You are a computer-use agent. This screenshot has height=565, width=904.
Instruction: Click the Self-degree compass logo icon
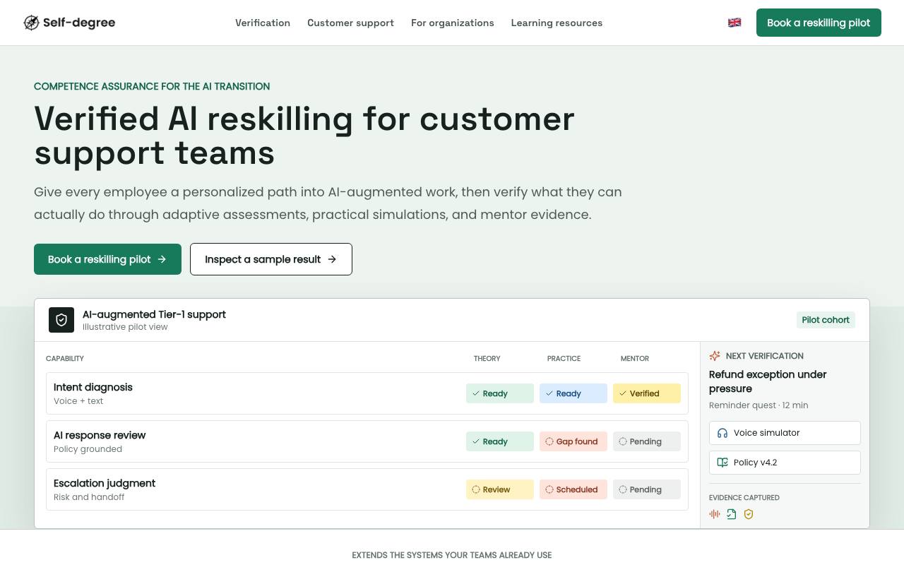click(31, 23)
